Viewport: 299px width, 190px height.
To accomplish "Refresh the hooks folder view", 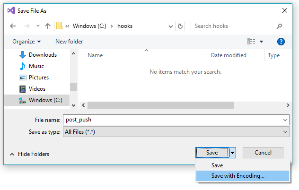I will [x=180, y=26].
